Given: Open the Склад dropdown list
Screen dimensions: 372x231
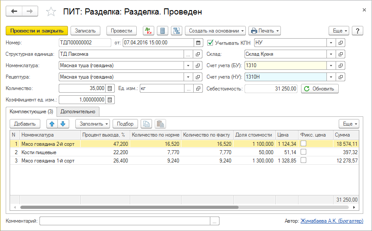Looking at the screenshot, I should coord(332,54).
